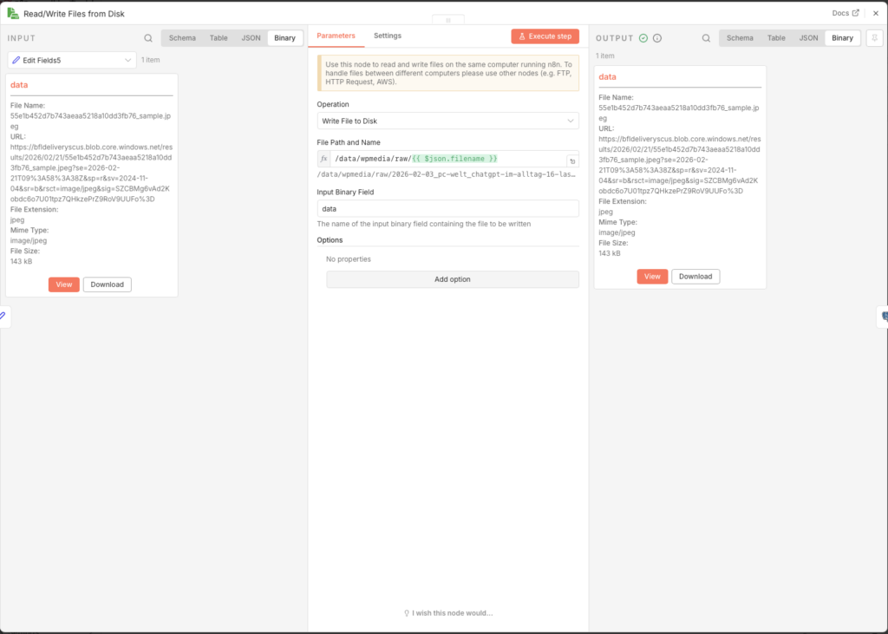Expand the Operation dropdown showing Write File to Disk
888x634 pixels.
pos(447,121)
